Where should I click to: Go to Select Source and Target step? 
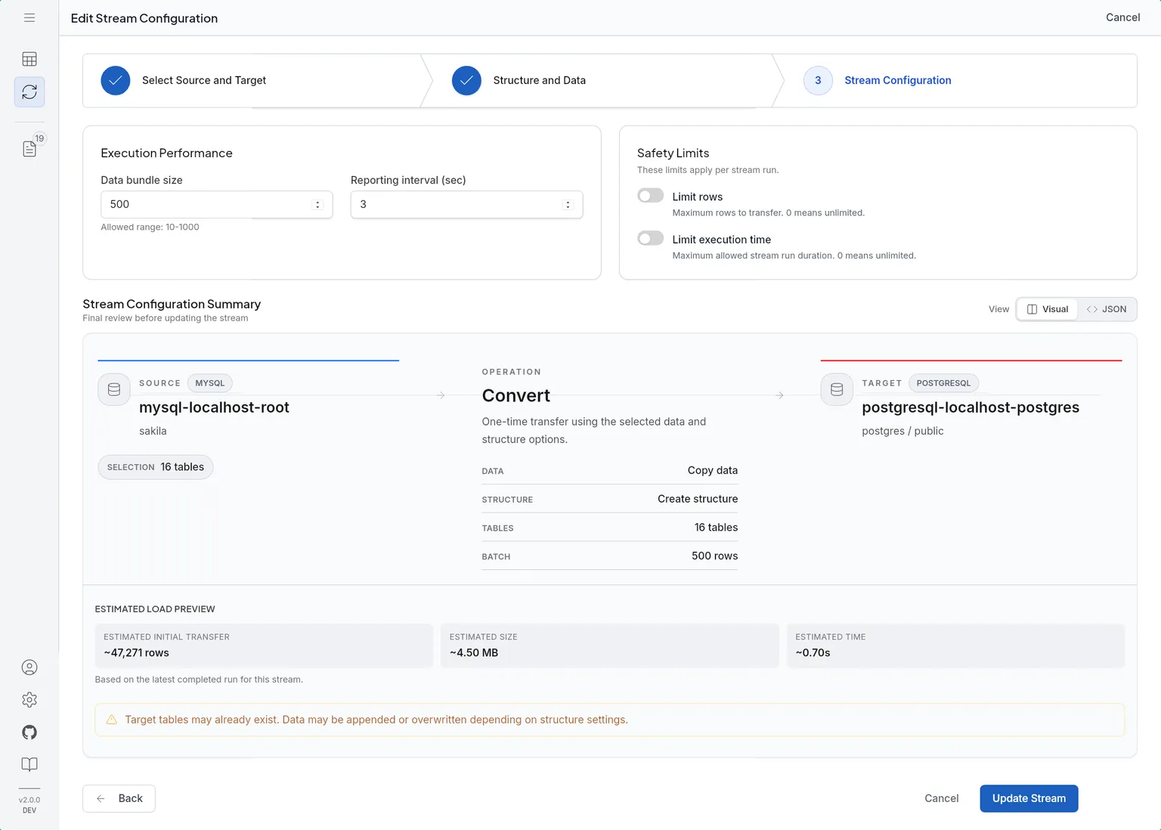203,80
